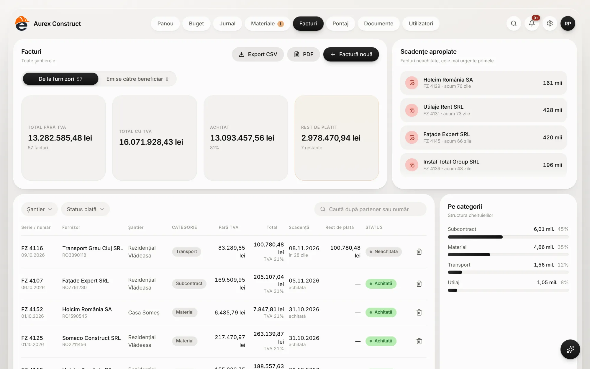Open the search magnifier icon in header
590x369 pixels.
pyautogui.click(x=514, y=23)
